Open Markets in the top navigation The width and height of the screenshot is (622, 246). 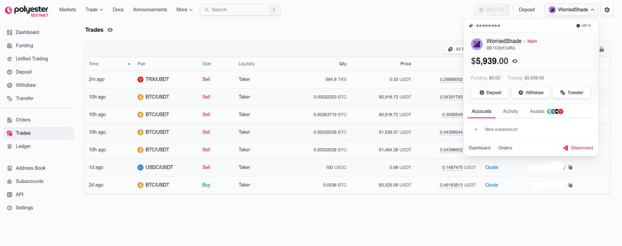tap(67, 9)
